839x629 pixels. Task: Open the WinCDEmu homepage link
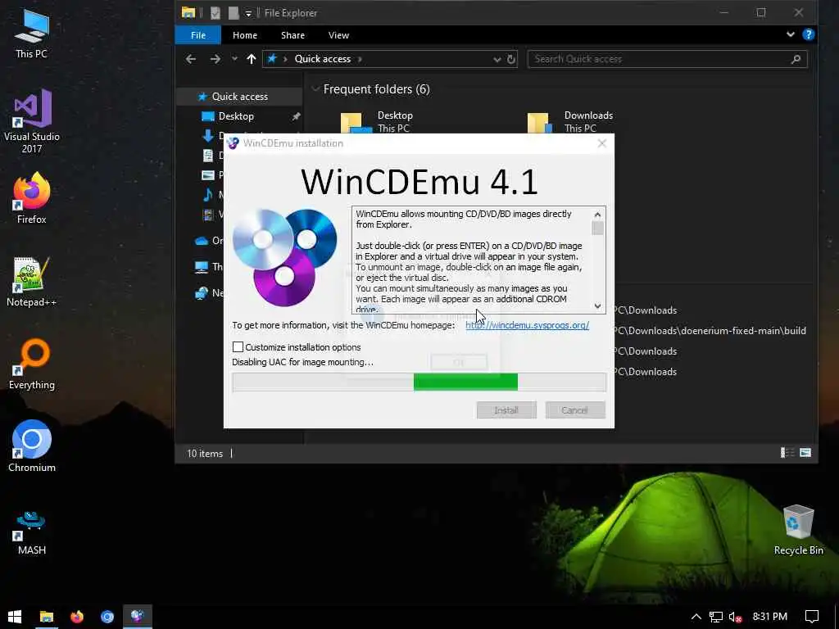527,325
